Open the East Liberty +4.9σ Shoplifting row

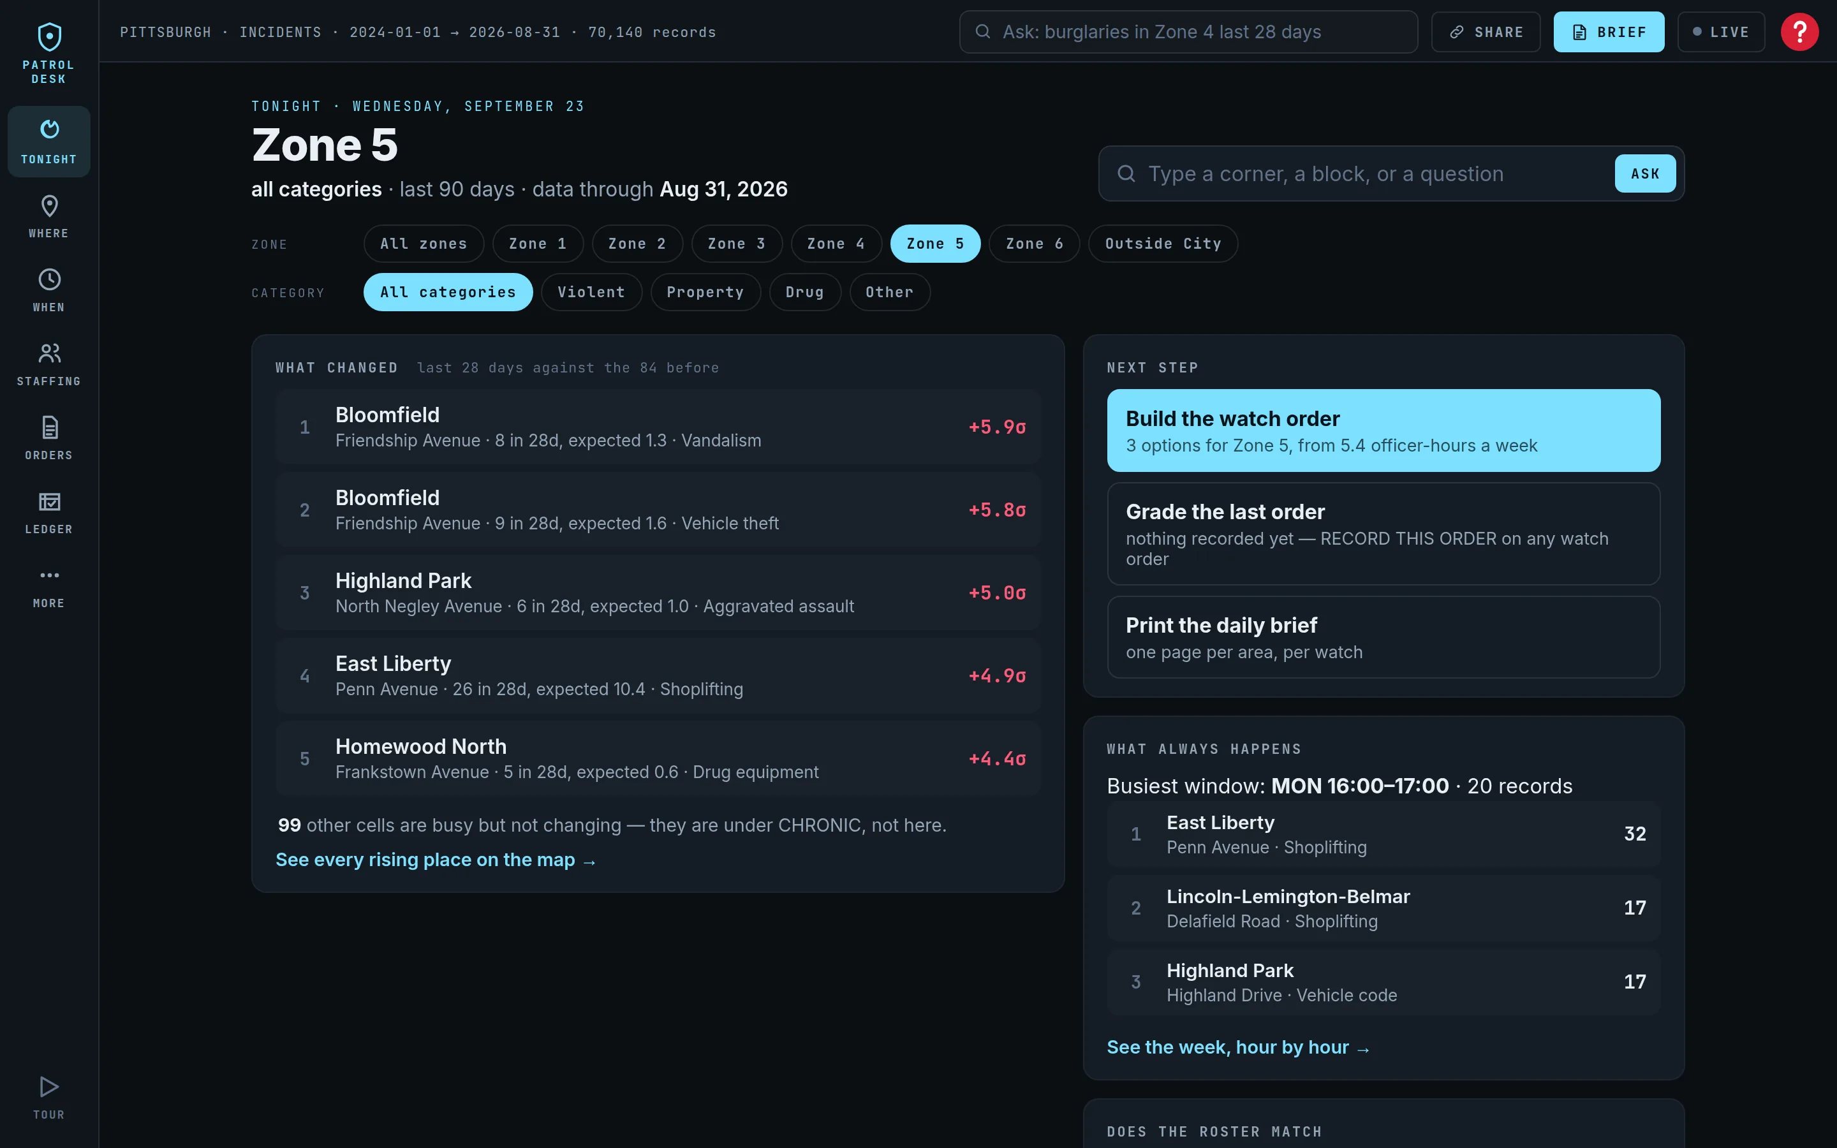pos(658,675)
